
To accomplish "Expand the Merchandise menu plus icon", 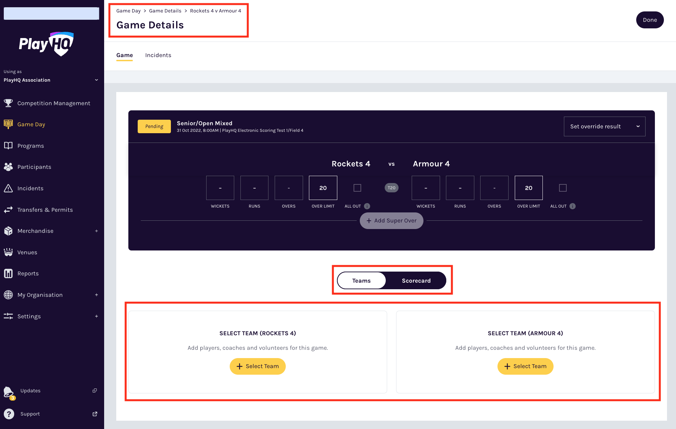I will pos(97,231).
